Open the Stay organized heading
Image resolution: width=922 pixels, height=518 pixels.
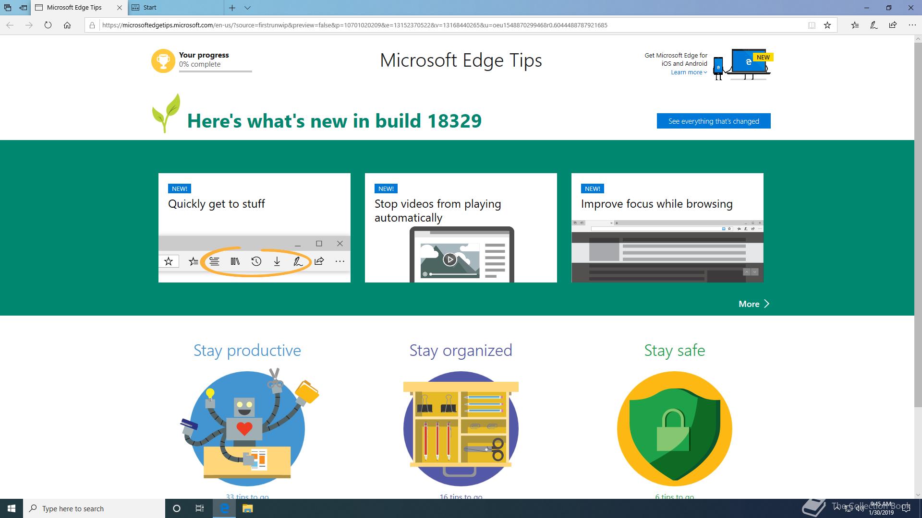[x=461, y=351]
